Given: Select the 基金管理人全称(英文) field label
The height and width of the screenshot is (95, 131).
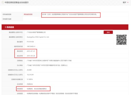Looking at the screenshot, I should tap(16, 37).
